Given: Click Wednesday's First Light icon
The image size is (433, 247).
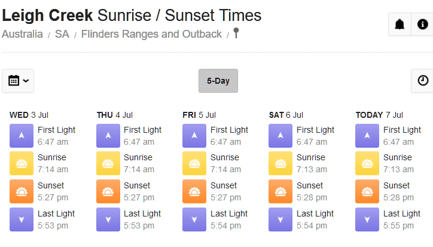Looking at the screenshot, I should click(22, 136).
